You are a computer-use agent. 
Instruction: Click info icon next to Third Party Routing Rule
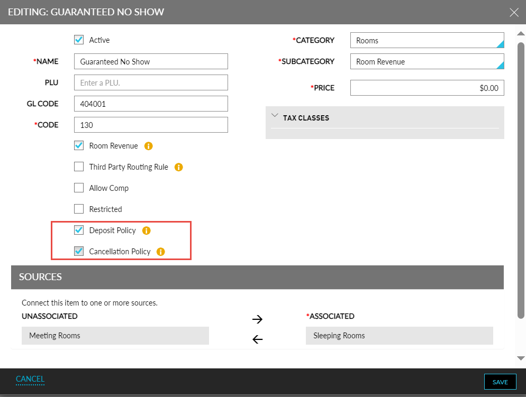tap(179, 167)
